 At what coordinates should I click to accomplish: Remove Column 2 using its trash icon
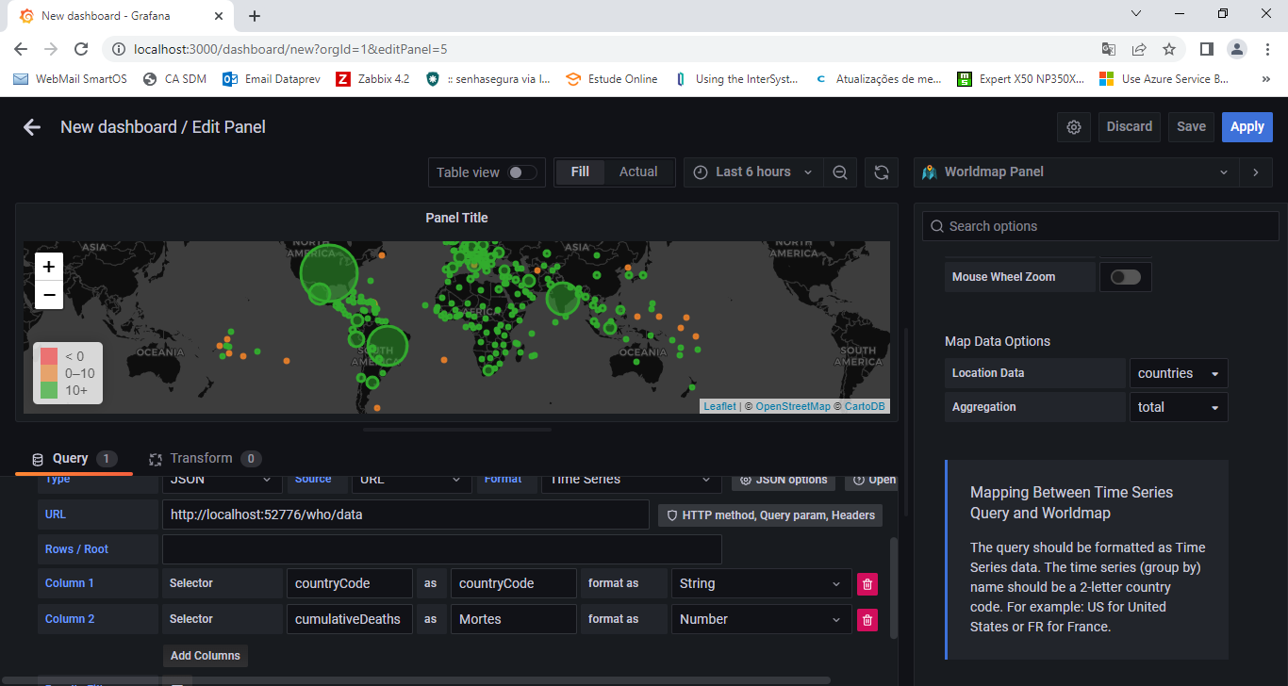pyautogui.click(x=867, y=620)
